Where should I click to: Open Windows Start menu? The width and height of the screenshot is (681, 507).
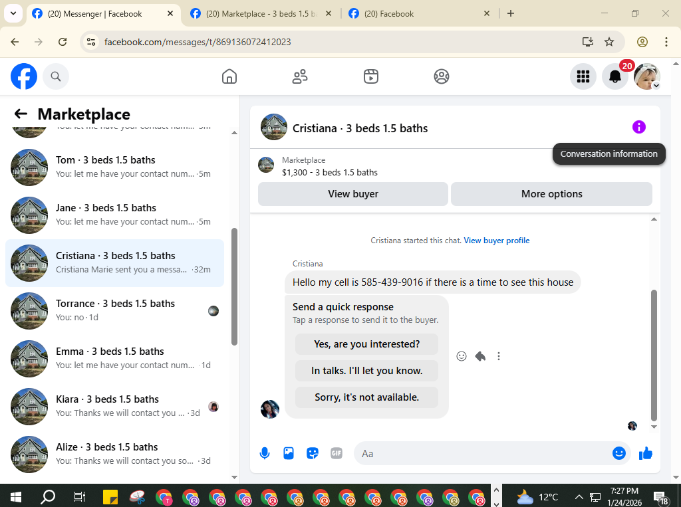pos(16,496)
